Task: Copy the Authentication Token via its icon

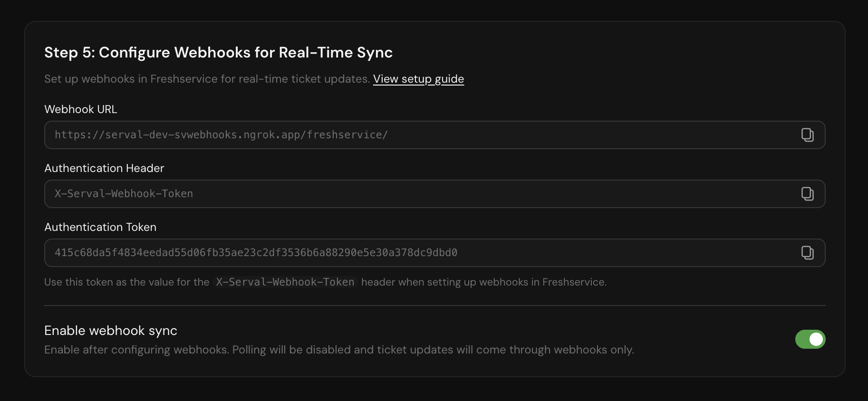Action: pyautogui.click(x=807, y=253)
